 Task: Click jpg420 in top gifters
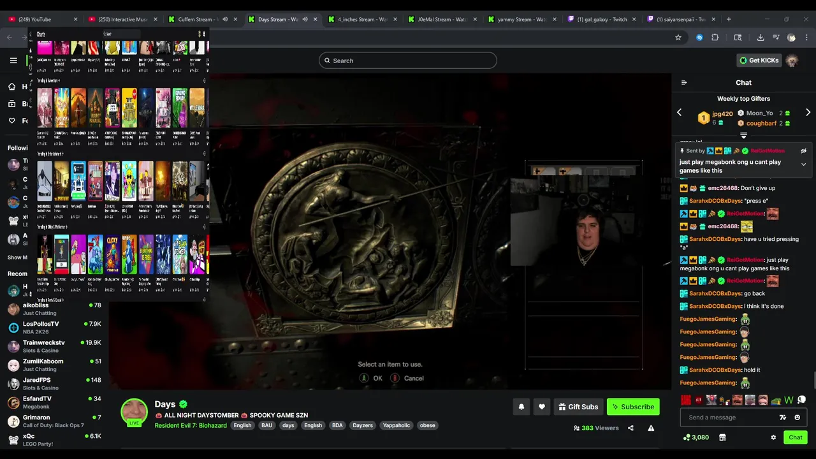[722, 114]
